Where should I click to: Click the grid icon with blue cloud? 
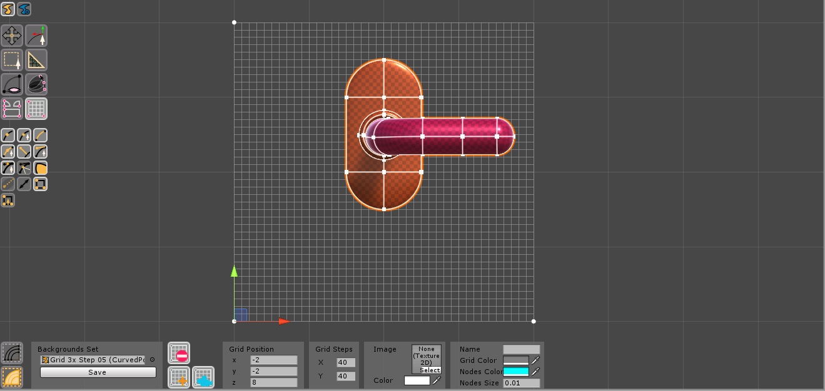click(203, 377)
